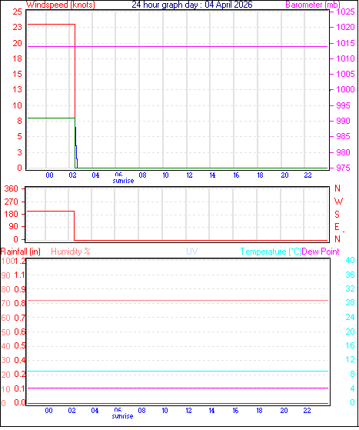Select the 40 °C temperature axis label
Screen dimensions: 359x430
coord(350,260)
